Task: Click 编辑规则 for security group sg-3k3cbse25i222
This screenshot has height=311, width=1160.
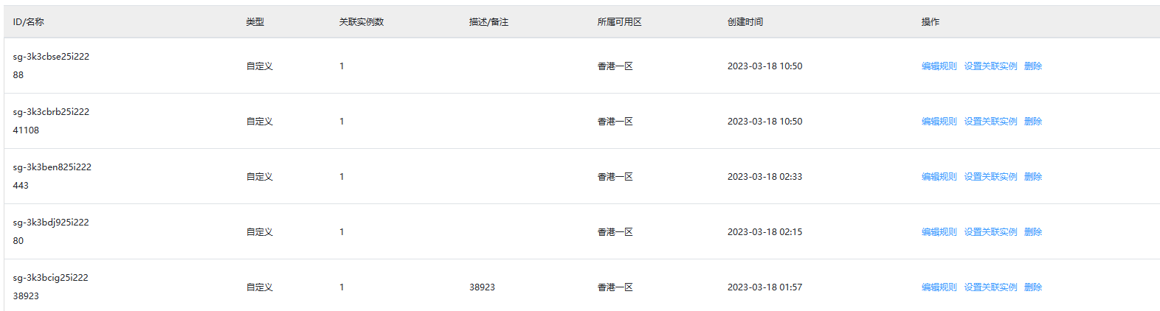Action: [939, 66]
